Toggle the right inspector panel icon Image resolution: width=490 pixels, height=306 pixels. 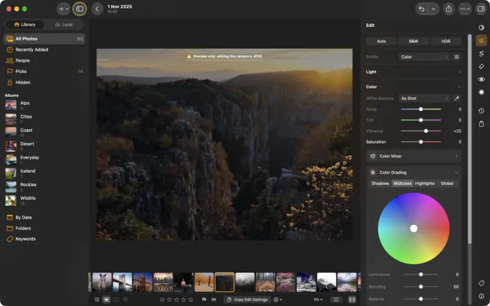pyautogui.click(x=481, y=9)
